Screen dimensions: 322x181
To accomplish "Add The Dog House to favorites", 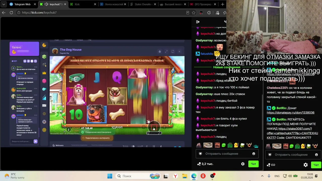I will [159, 52].
